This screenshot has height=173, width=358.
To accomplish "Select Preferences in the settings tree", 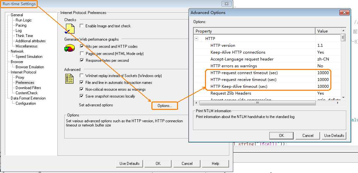I will (x=25, y=83).
